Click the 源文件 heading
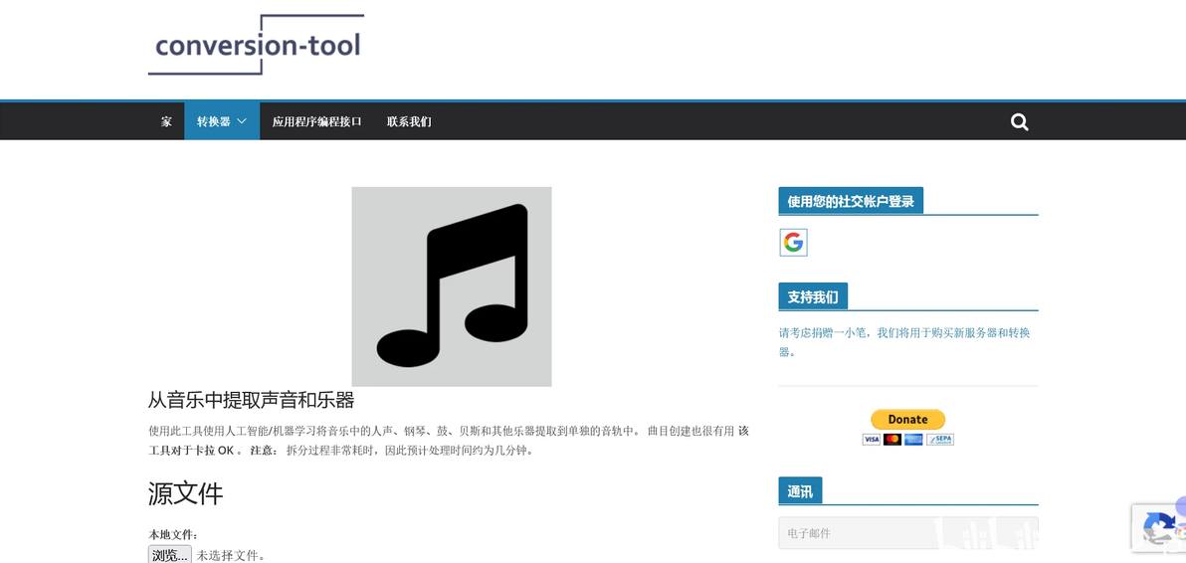This screenshot has width=1186, height=563. tap(185, 494)
